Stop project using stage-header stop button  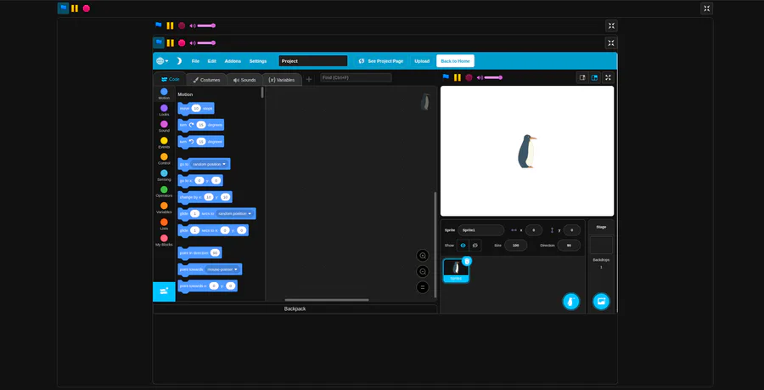click(x=469, y=77)
